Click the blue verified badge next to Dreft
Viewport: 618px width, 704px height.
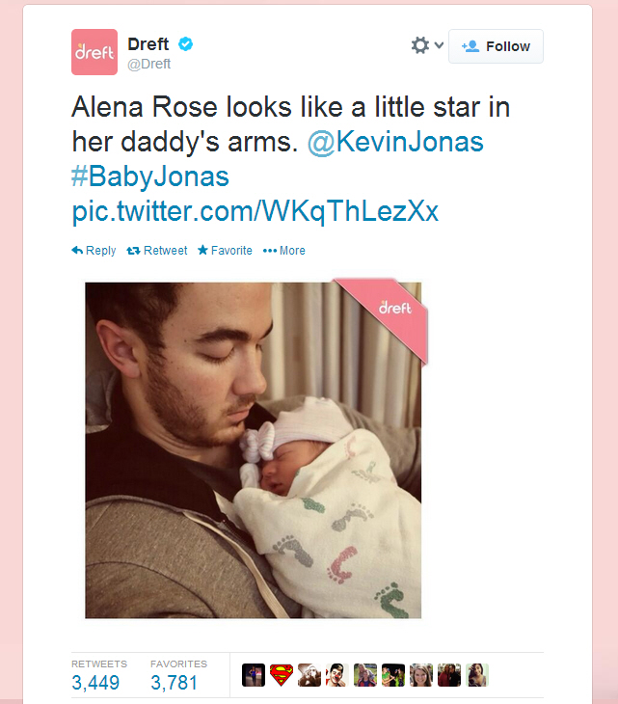click(x=185, y=44)
